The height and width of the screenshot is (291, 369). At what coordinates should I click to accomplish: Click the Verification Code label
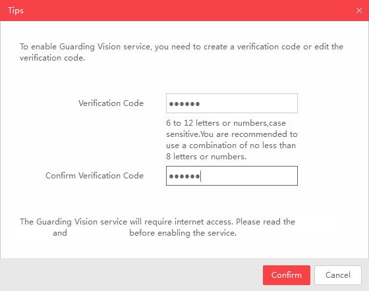point(111,103)
